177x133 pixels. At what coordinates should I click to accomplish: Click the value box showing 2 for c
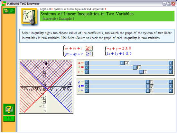point(145,72)
